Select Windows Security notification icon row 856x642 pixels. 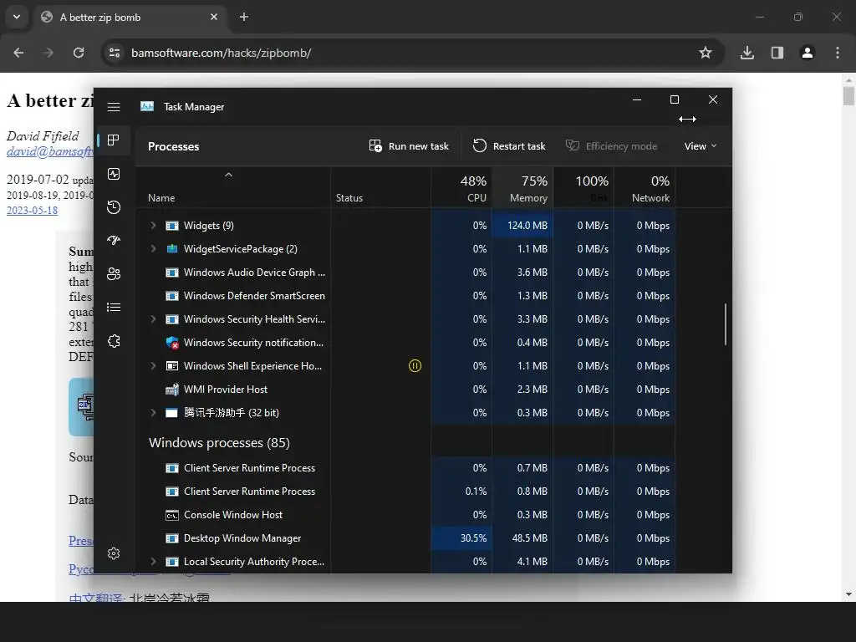point(405,343)
